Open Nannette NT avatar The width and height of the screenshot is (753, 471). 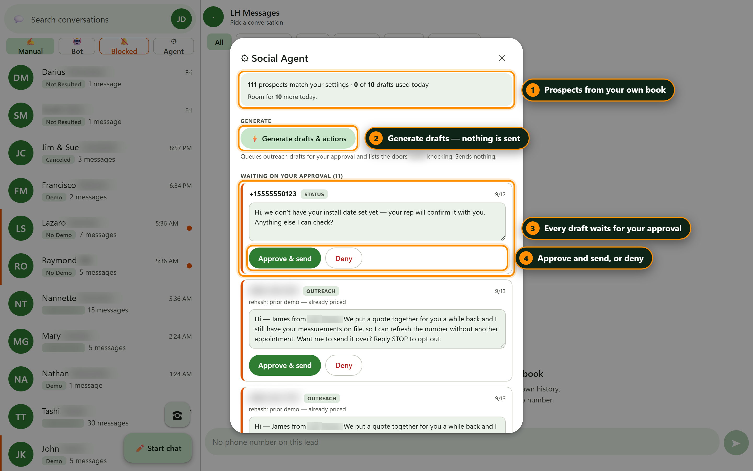point(21,304)
